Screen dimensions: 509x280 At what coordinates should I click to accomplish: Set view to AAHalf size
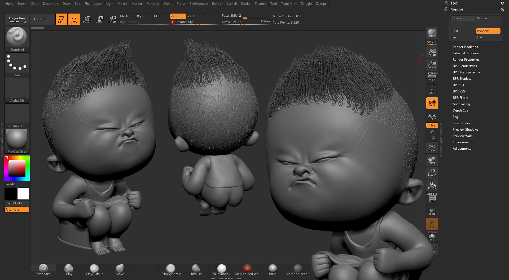[x=432, y=65]
